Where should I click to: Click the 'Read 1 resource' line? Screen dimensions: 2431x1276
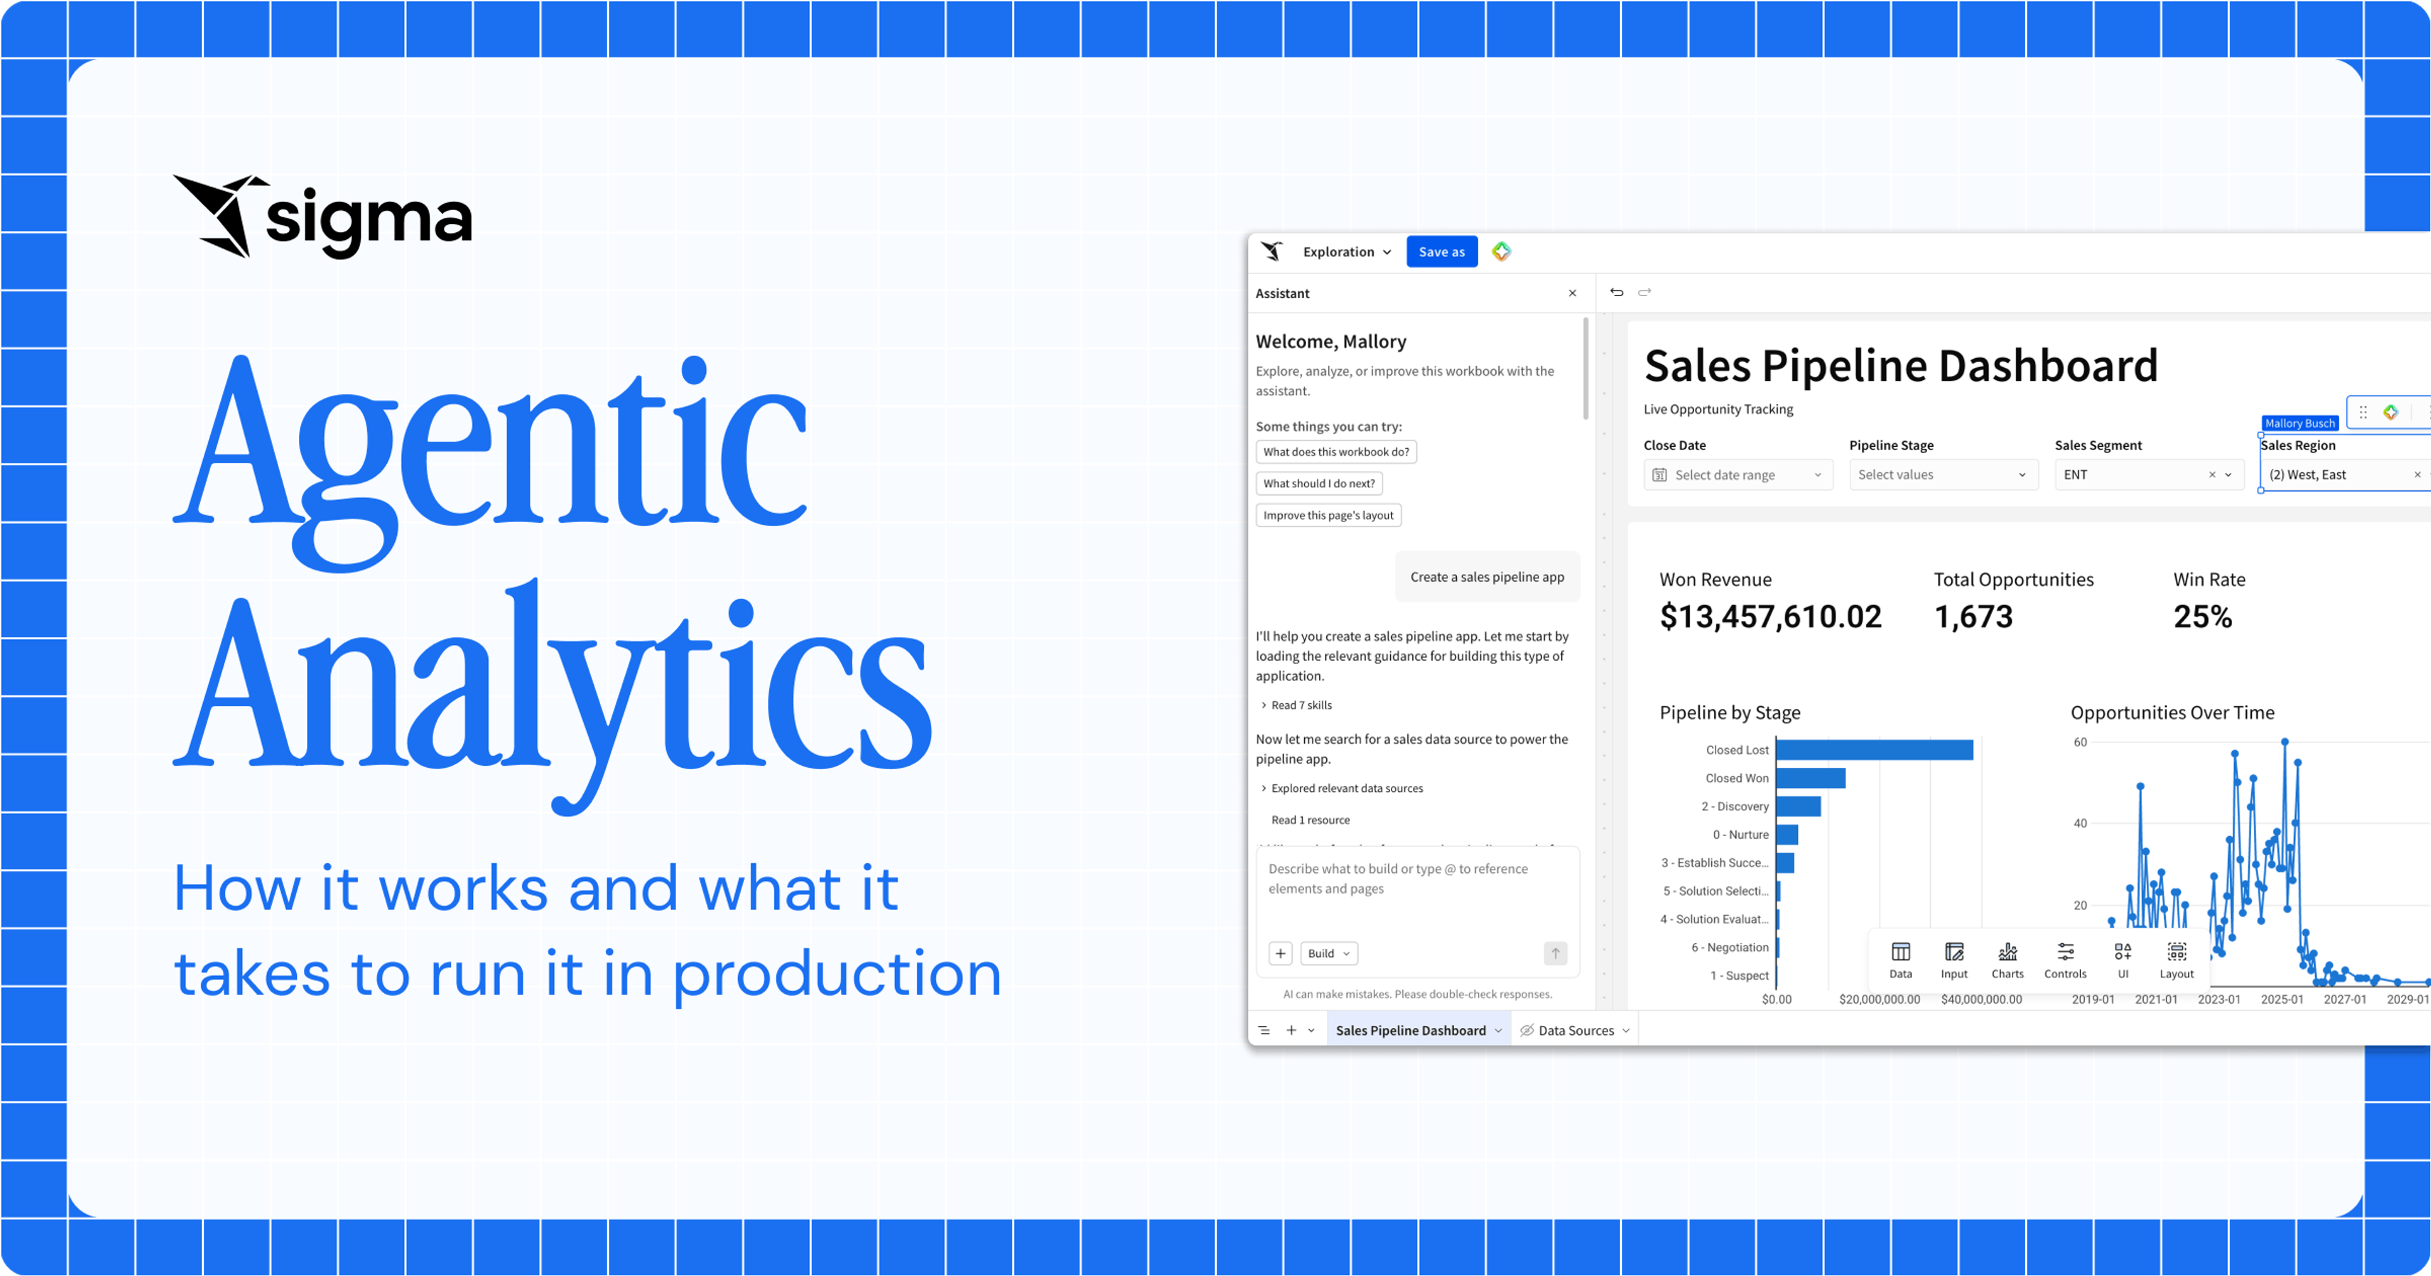1310,820
